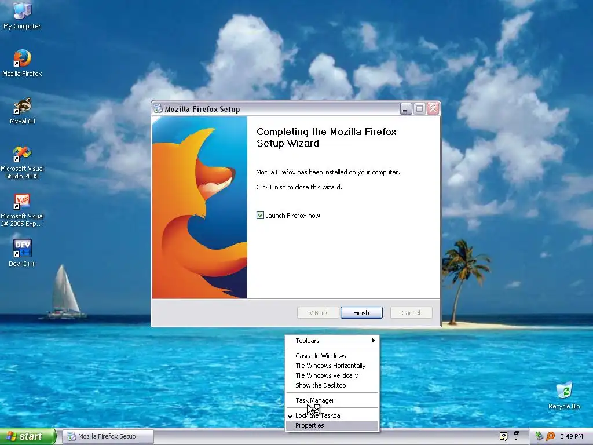This screenshot has width=593, height=445.
Task: Select the MyPal 68 desktop shortcut
Action: [x=22, y=111]
